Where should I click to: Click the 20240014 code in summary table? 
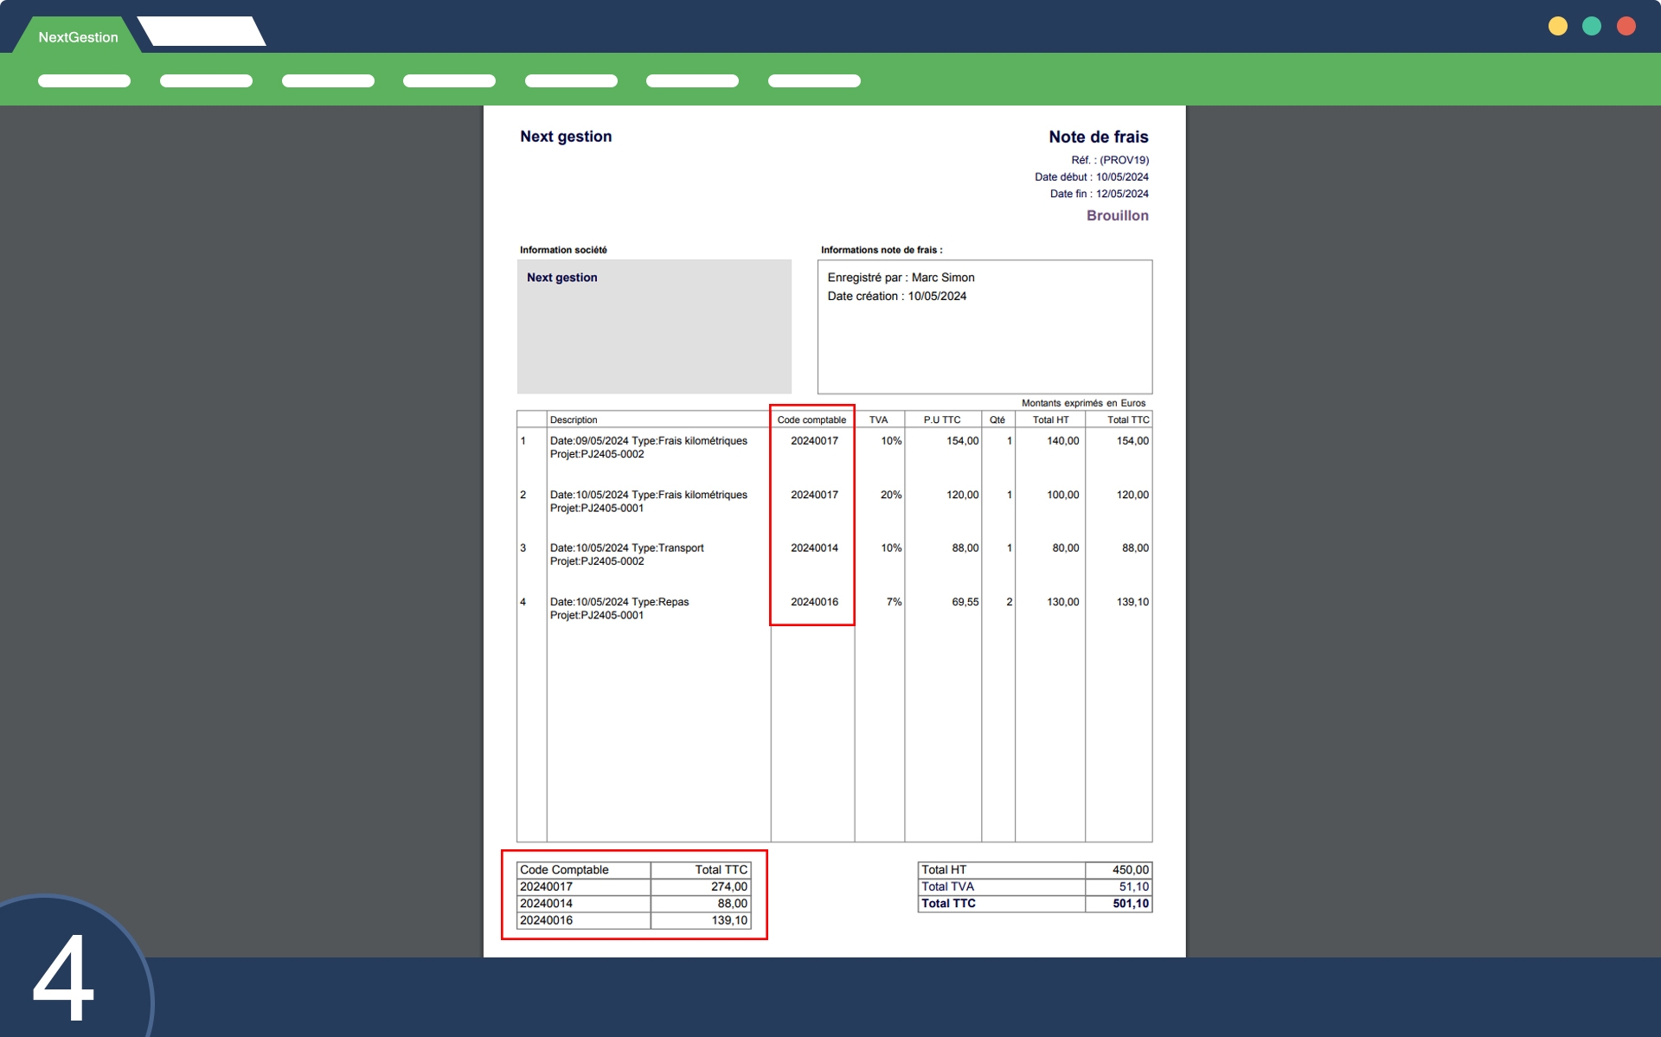(x=546, y=903)
